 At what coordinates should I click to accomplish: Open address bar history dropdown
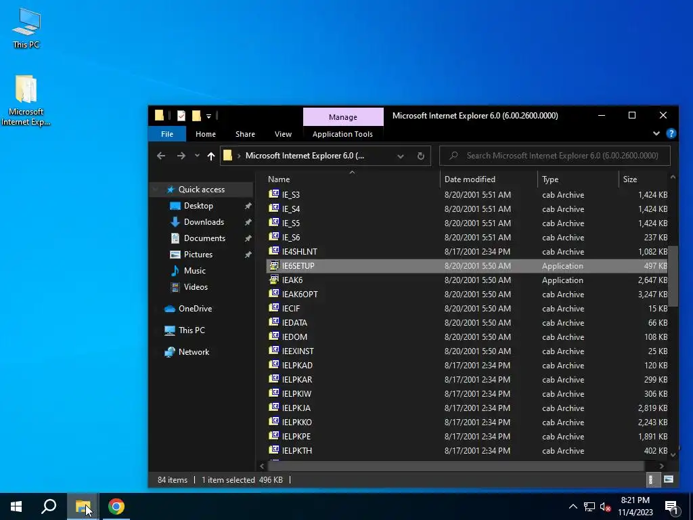[x=401, y=156]
